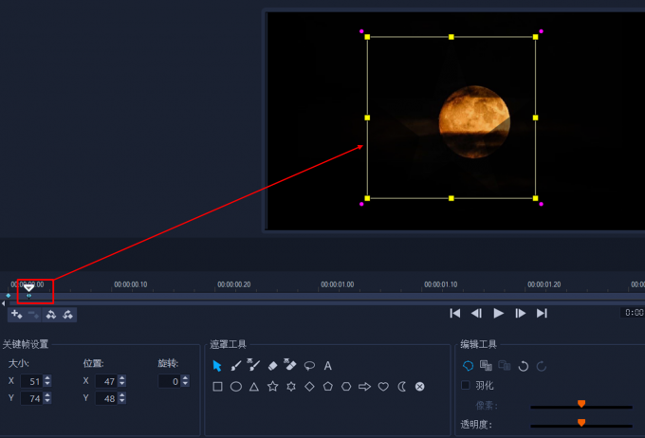Increase position X with its up arrow

pos(122,378)
